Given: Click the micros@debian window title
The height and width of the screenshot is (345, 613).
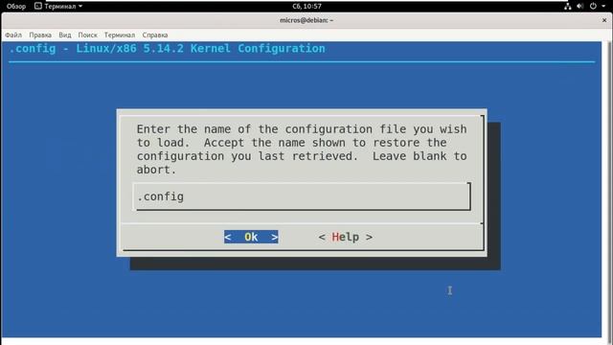Looking at the screenshot, I should point(306,20).
